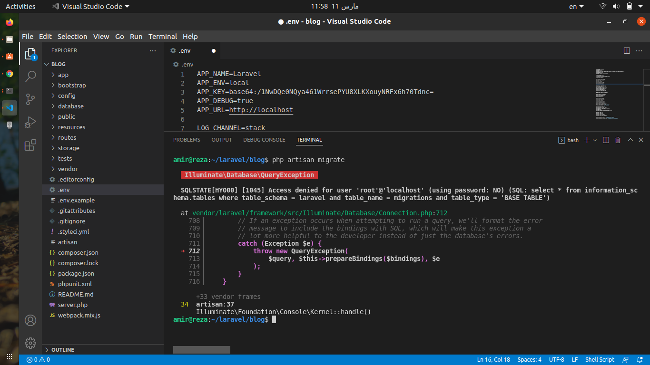The image size is (650, 365).
Task: Open Files app from the dock
Action: (x=10, y=39)
